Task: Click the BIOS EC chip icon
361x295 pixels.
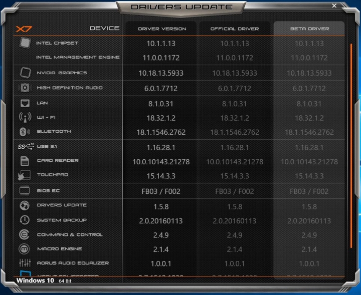Action: (25, 191)
